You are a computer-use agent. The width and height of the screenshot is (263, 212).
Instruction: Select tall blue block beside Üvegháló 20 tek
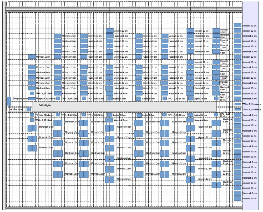coord(9,101)
